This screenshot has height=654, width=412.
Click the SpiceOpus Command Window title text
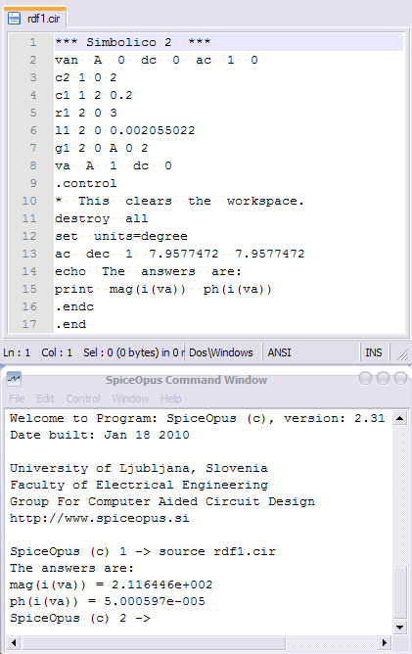pyautogui.click(x=186, y=380)
